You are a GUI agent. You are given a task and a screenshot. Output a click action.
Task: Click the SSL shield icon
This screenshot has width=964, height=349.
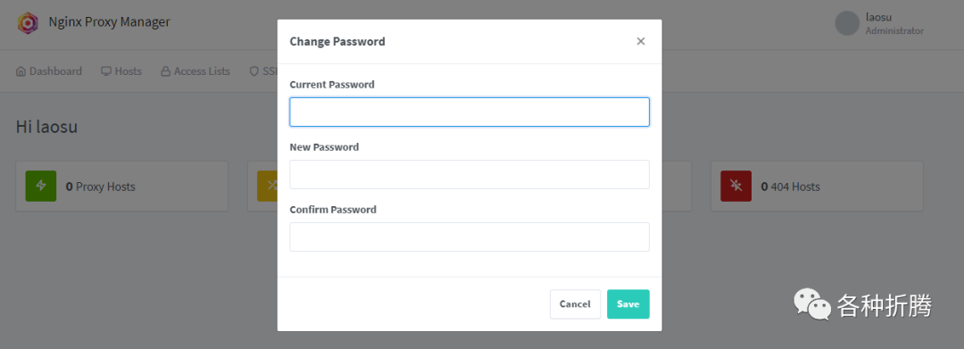click(x=253, y=71)
